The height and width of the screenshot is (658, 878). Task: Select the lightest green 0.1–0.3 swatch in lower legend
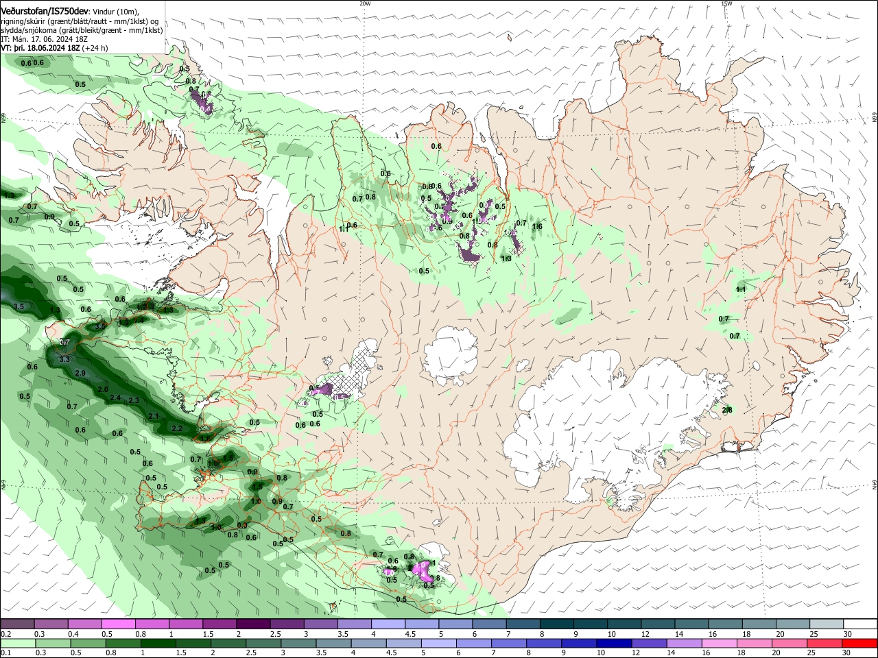tap(18, 644)
